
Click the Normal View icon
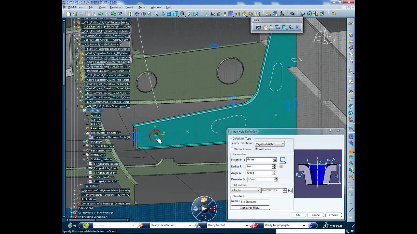[x=163, y=14]
